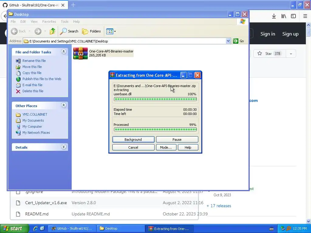Click the red X delete icon
Viewport: 311px width, 233px height.
(x=18, y=91)
